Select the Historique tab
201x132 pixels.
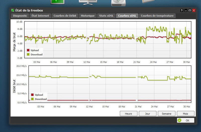coord(88,16)
